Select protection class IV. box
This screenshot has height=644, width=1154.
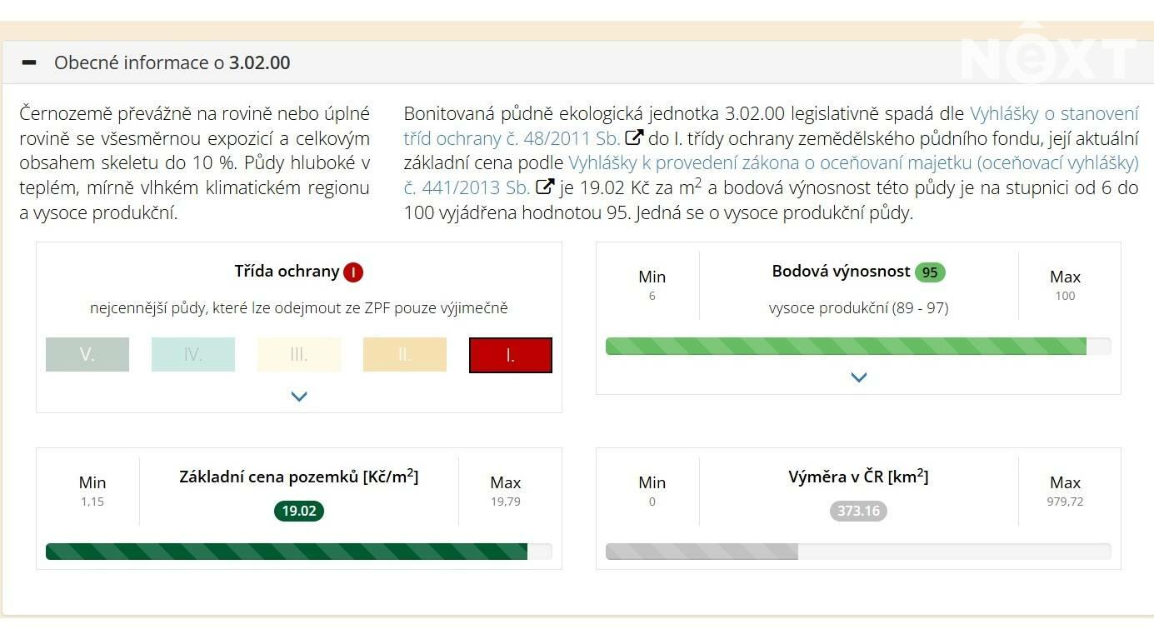(193, 355)
